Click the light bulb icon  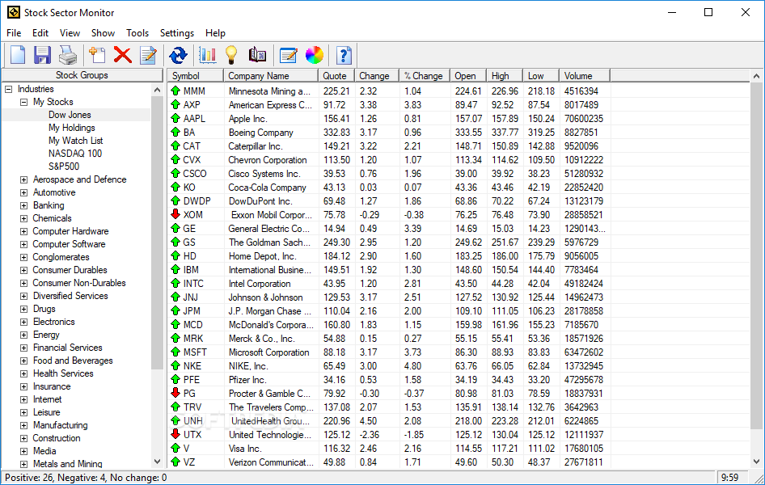pos(231,55)
